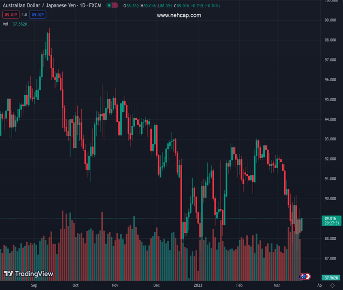Click the 1.0 spread value between prices

pos(24,15)
